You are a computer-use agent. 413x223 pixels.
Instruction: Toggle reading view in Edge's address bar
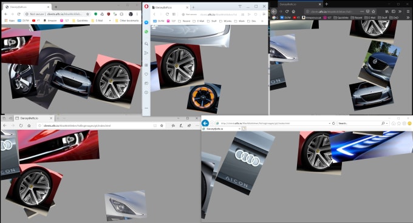tap(155, 125)
